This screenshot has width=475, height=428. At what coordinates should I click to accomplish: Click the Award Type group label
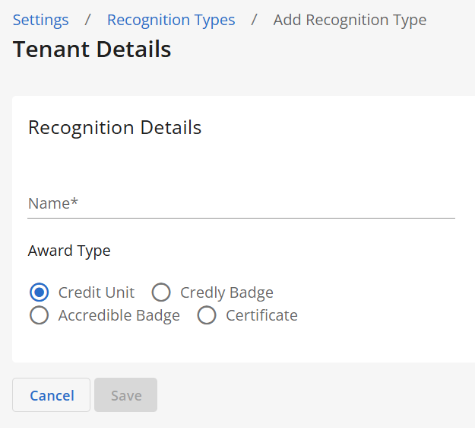click(x=69, y=251)
